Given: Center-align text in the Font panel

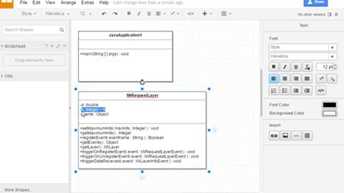Looking at the screenshot, I should click(285, 79).
